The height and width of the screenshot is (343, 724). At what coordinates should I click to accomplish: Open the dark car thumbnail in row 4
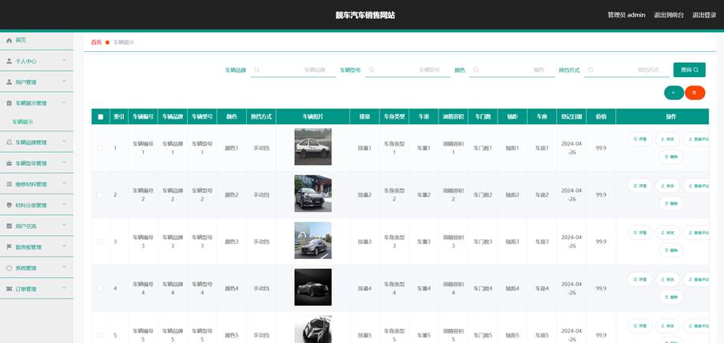312,287
